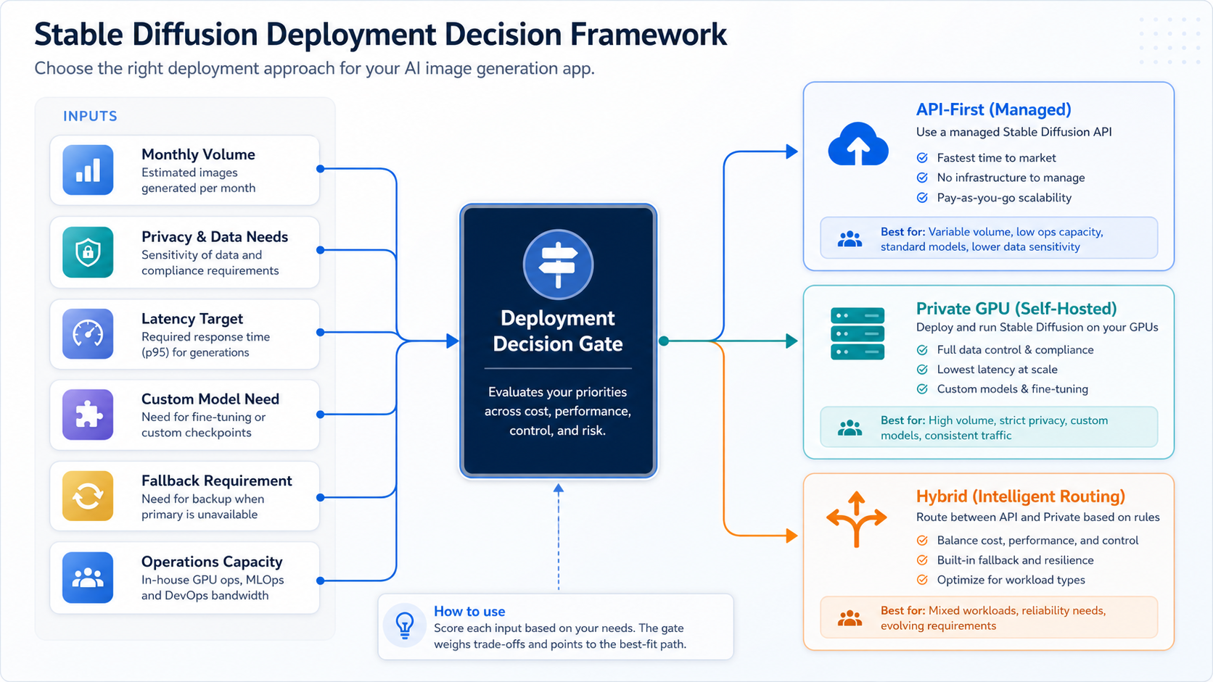This screenshot has width=1213, height=682.
Task: Click 'Required response time (p95) for generations' text
Action: click(205, 345)
